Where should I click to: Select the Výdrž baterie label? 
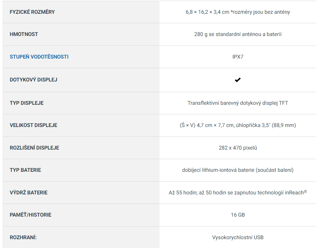pos(29,193)
